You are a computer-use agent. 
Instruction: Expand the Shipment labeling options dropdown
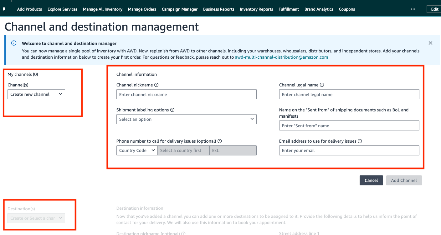point(186,119)
